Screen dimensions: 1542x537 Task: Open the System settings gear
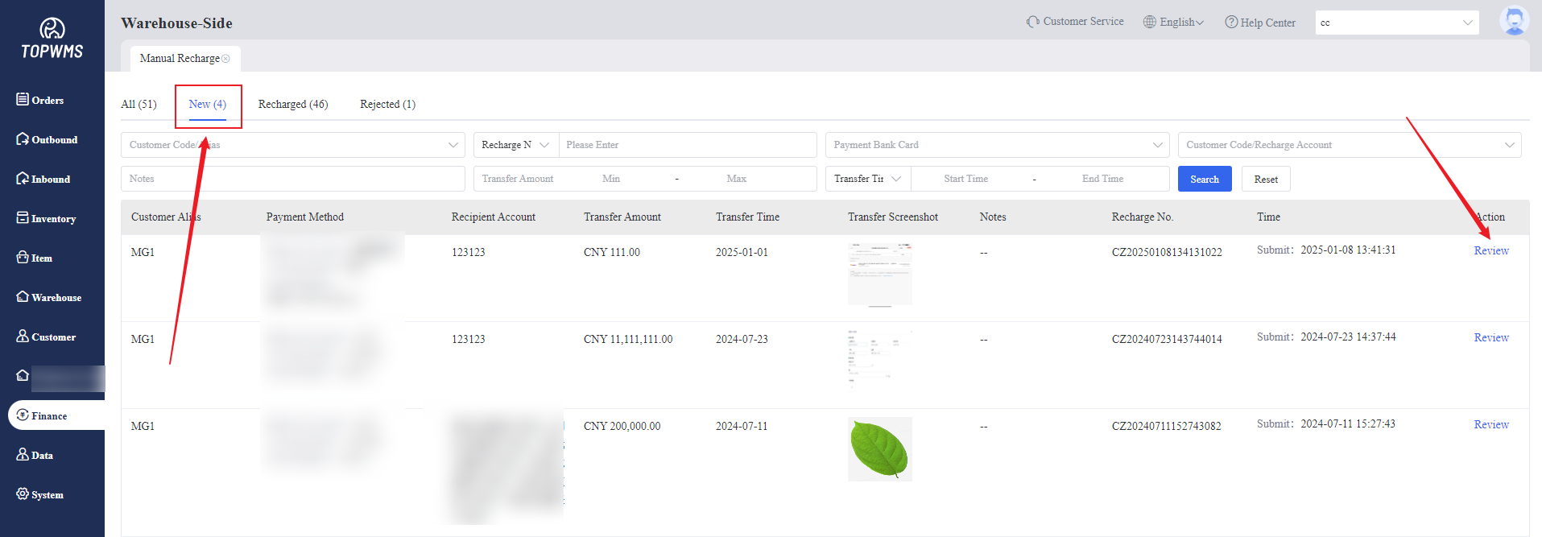click(x=23, y=494)
